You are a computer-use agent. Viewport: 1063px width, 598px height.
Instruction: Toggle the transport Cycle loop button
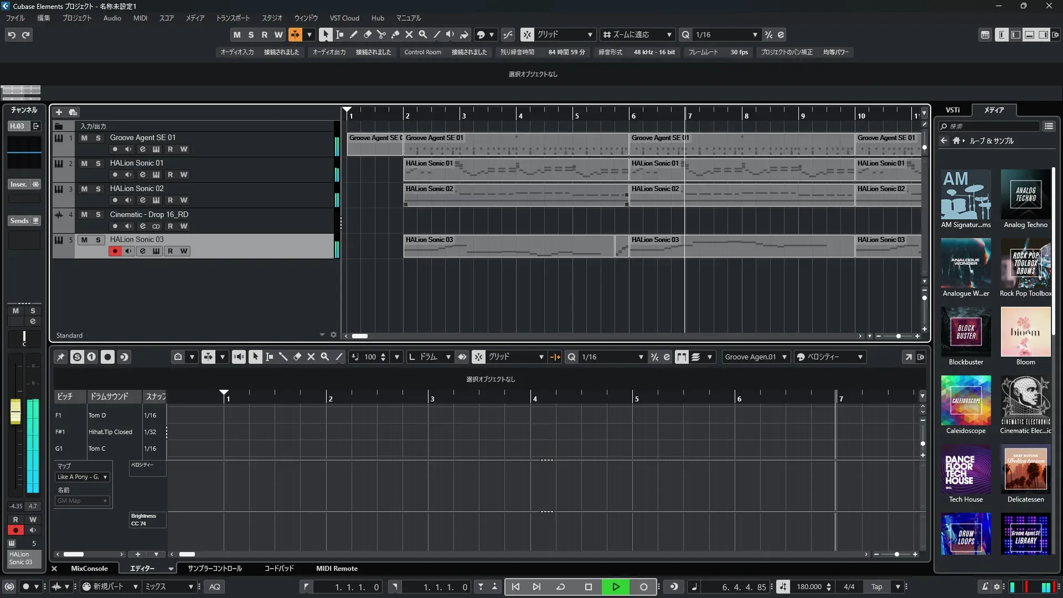560,587
